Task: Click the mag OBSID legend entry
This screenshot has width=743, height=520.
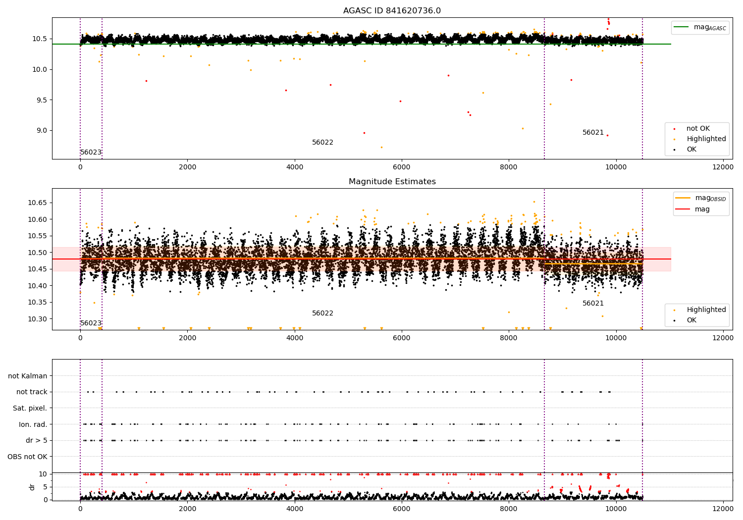Action: [x=700, y=198]
